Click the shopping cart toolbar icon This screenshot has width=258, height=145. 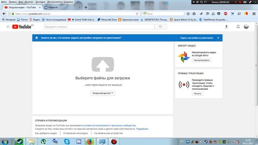coord(232,14)
